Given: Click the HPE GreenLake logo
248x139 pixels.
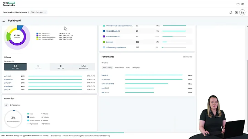Looking at the screenshot, I should (x=9, y=4).
